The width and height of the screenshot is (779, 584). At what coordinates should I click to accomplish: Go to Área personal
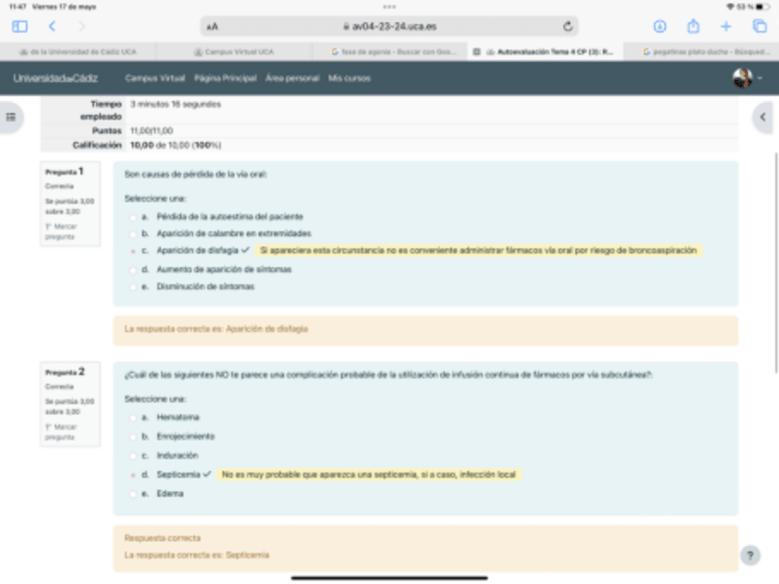[x=292, y=78]
